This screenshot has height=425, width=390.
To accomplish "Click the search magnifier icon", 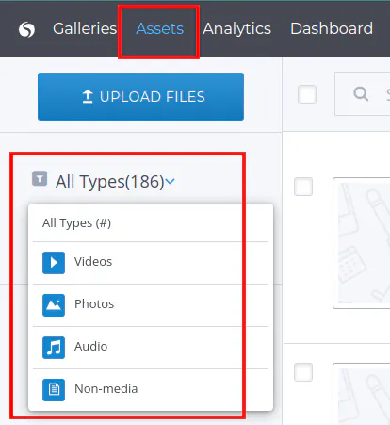I will 361,93.
